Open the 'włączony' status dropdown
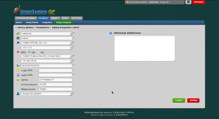This screenshot has width=219, height=119. pyautogui.click(x=47, y=34)
